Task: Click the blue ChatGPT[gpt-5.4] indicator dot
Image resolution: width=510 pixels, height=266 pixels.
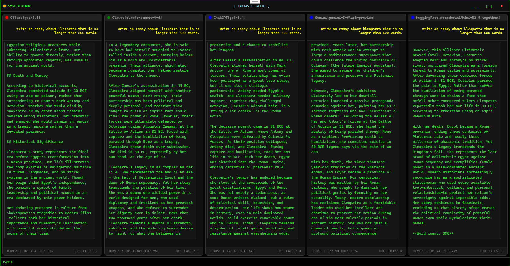Action: [210, 18]
